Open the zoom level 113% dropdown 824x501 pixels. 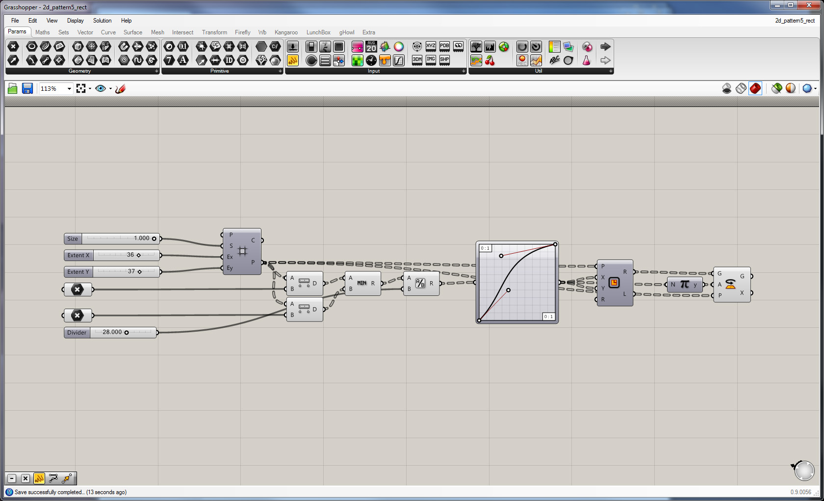(69, 89)
